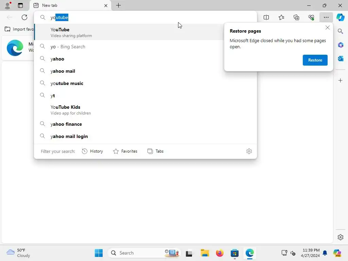Image resolution: width=348 pixels, height=261 pixels.
Task: Open the tab actions menu icon
Action: (20, 5)
